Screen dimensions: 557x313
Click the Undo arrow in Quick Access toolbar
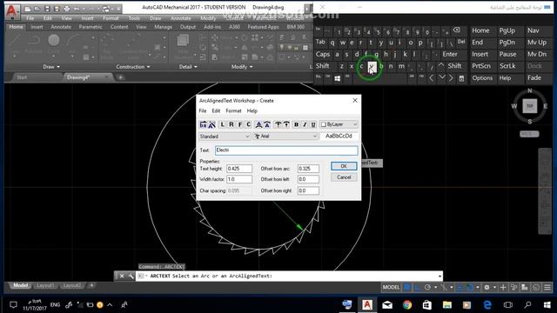[x=76, y=9]
